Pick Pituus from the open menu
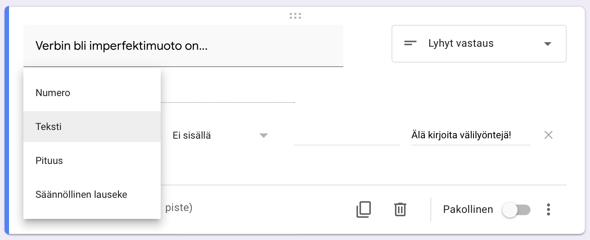This screenshot has width=590, height=240. coord(49,161)
